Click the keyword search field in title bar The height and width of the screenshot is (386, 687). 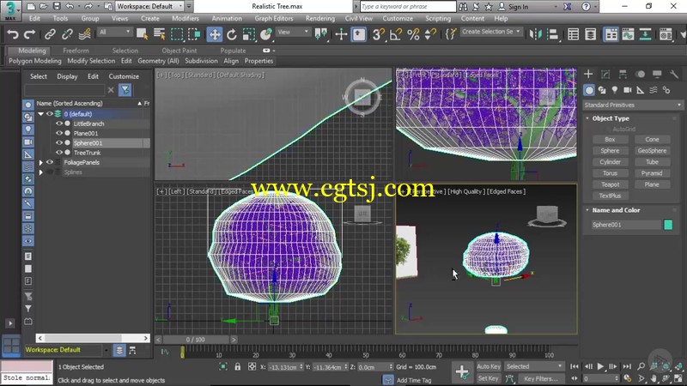tap(407, 7)
